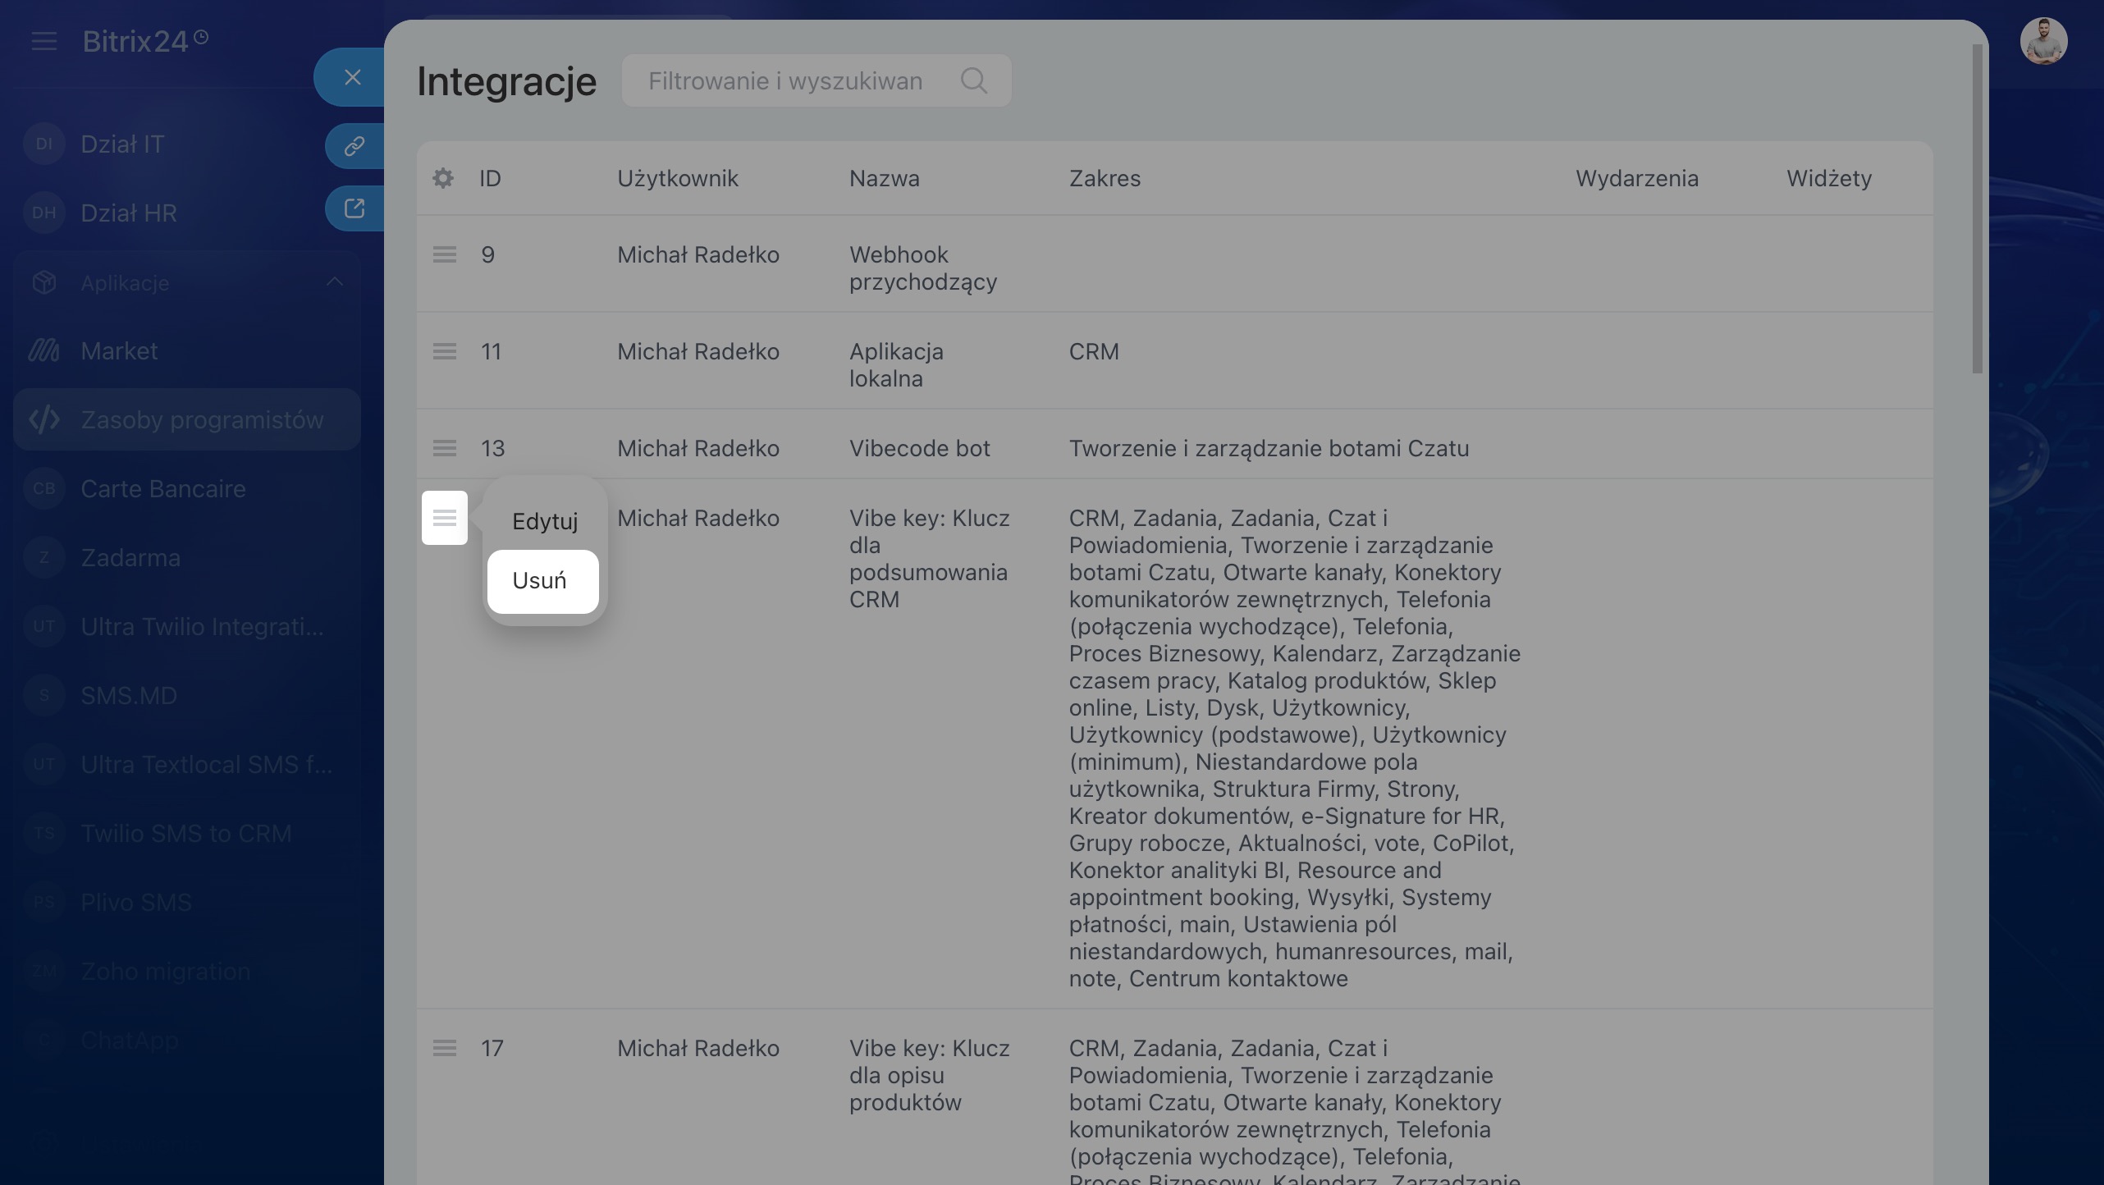Open row menu for integration ID 17
2104x1185 pixels.
pos(445,1048)
